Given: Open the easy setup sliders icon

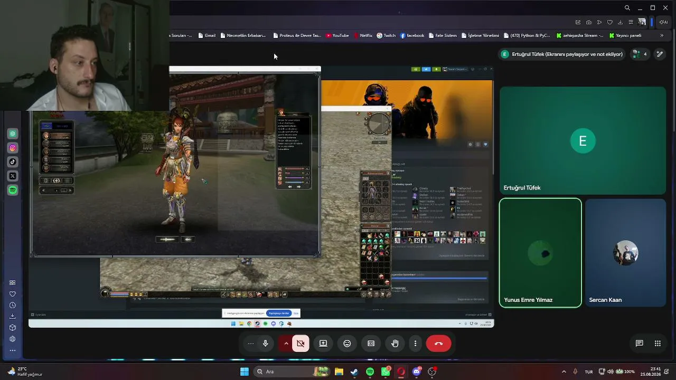Looking at the screenshot, I should click(631, 22).
